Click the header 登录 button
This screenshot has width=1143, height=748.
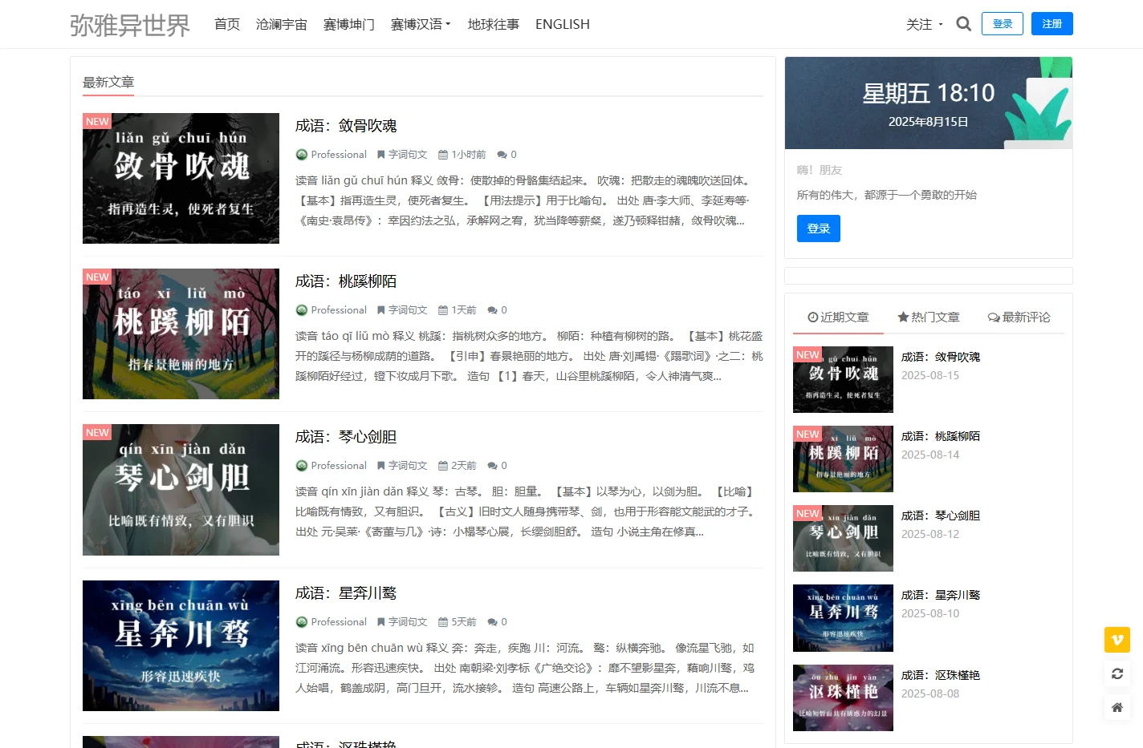[x=1003, y=24]
